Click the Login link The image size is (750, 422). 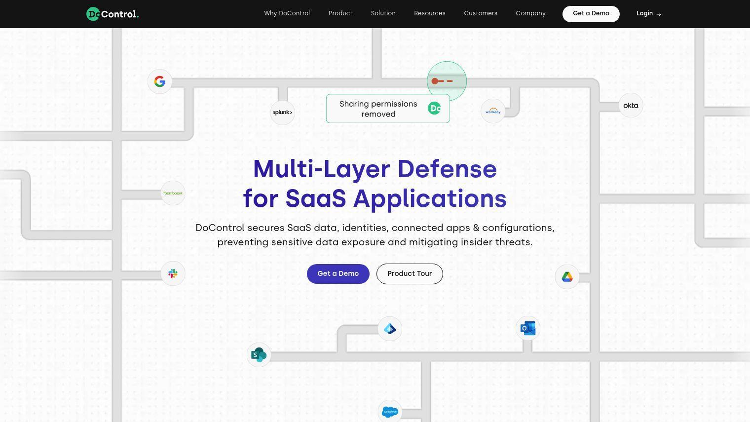pyautogui.click(x=649, y=13)
